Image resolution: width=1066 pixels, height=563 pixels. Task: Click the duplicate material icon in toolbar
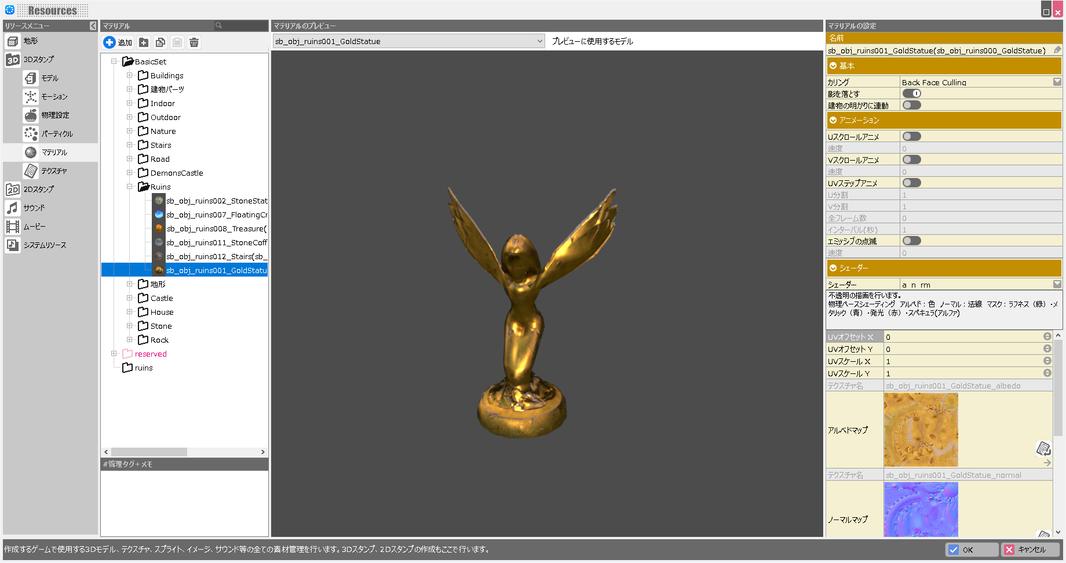[x=160, y=42]
